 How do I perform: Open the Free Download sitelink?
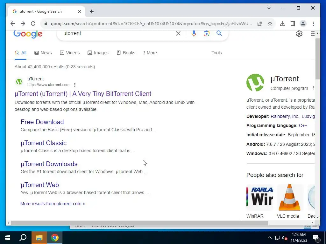point(42,122)
